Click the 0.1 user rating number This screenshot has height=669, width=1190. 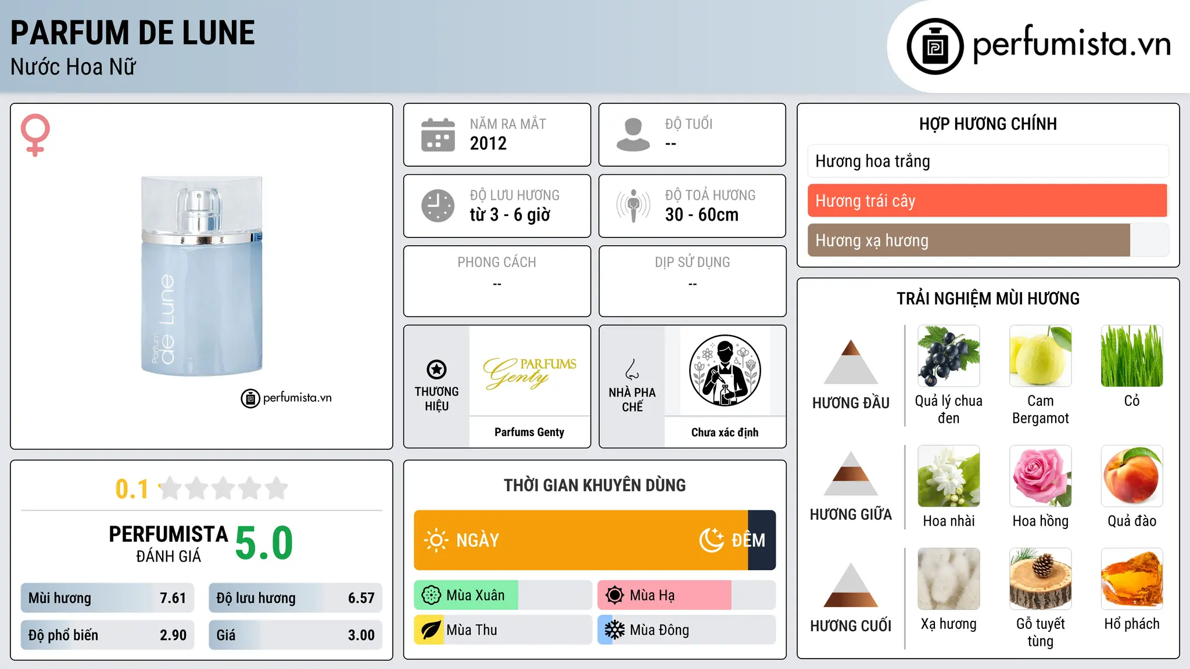(132, 489)
